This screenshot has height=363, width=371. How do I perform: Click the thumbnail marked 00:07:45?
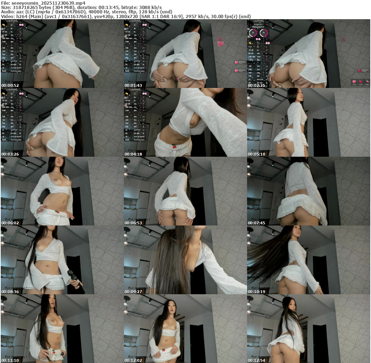308,191
